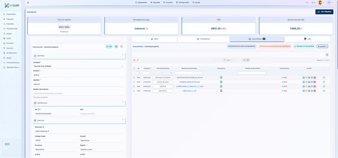Switch dark mode with the moon icon

[313, 3]
